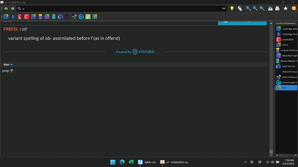298x167 pixels.
Task: Zoom in with the plus magnifier
Action: (x=248, y=9)
